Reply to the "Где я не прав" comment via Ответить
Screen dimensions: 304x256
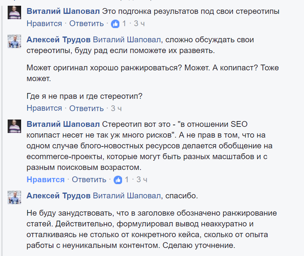pos(86,108)
